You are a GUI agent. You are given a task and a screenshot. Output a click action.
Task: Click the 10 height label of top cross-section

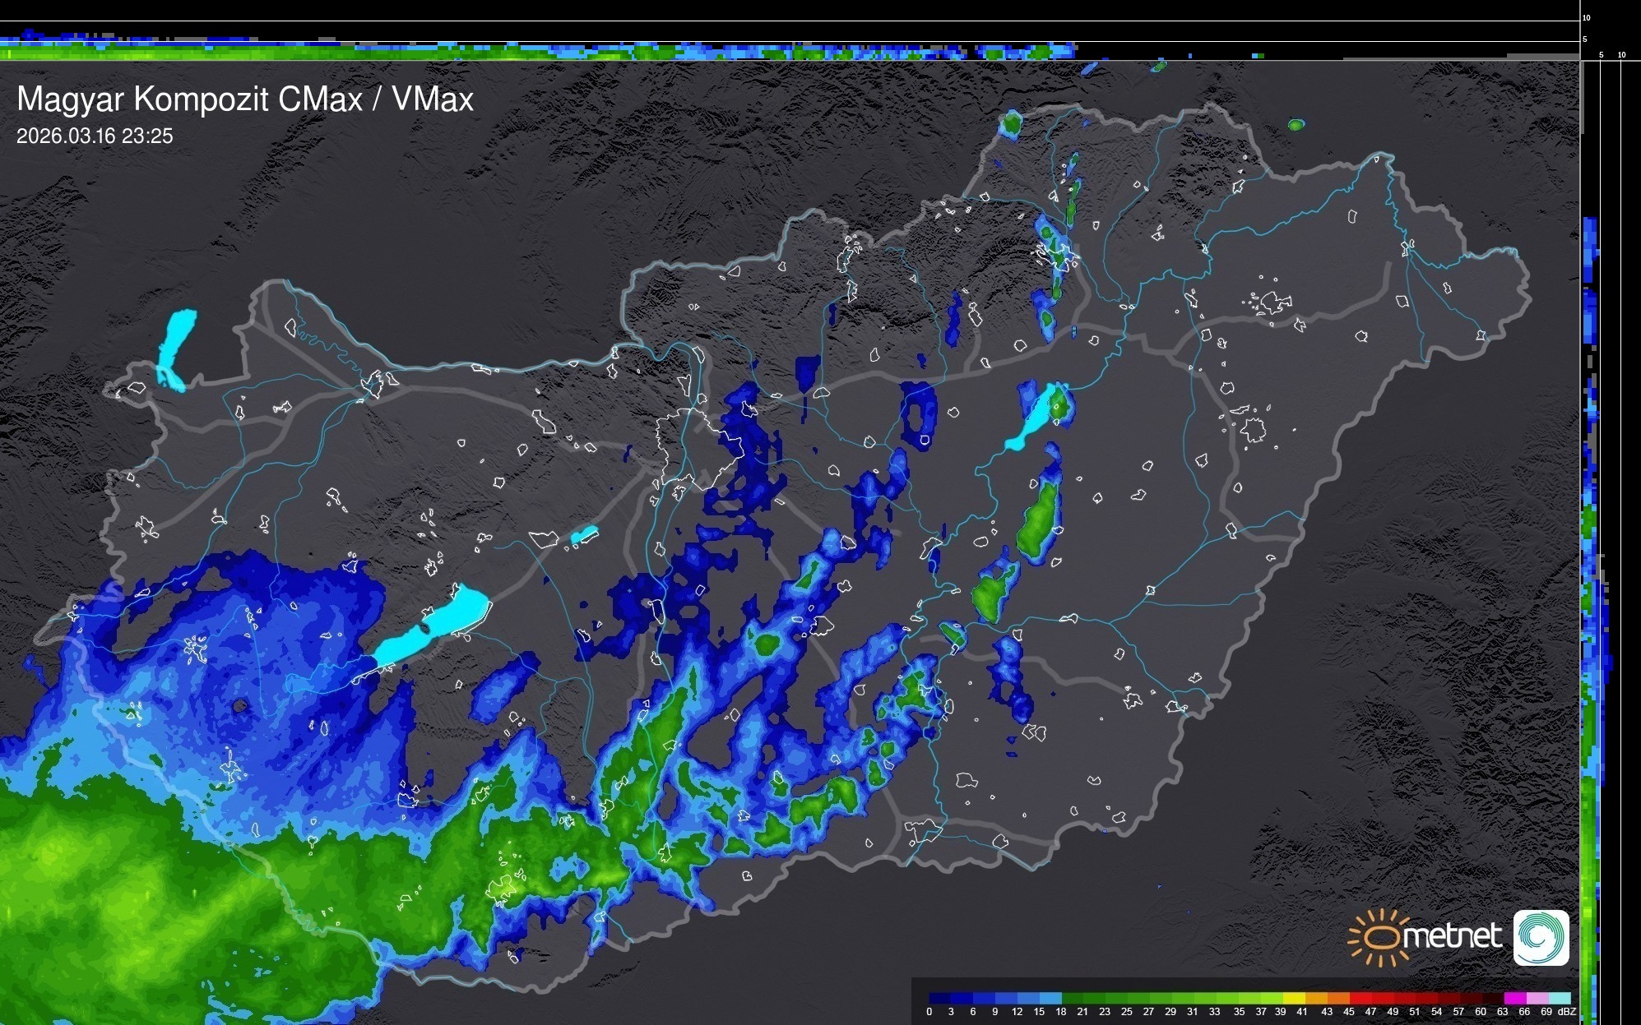click(1587, 17)
